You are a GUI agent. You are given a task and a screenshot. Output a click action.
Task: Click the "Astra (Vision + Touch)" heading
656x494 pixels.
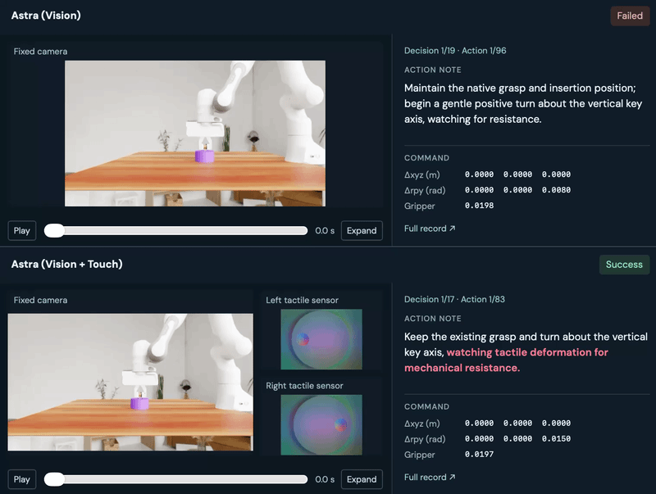(x=67, y=264)
